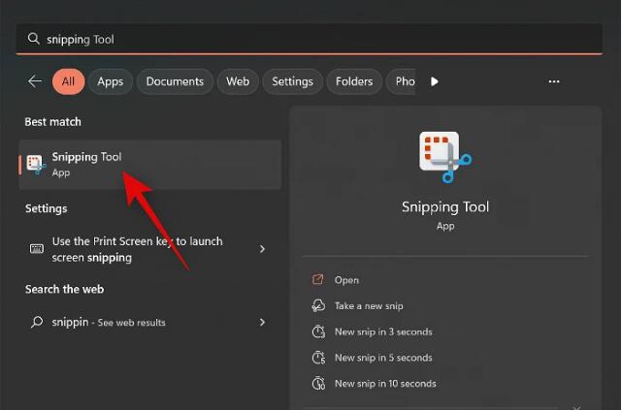Choose New snip in 3 seconds
Viewport: 622px width, 410px height.
point(383,331)
